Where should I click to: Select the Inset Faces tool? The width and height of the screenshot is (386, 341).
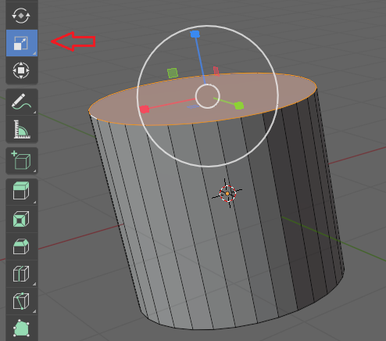click(x=22, y=219)
